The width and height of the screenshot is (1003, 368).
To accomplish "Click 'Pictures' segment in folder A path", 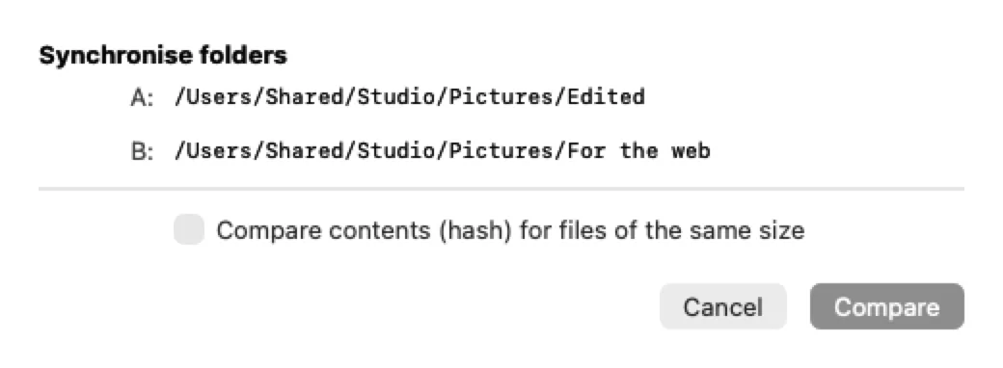I will click(501, 97).
